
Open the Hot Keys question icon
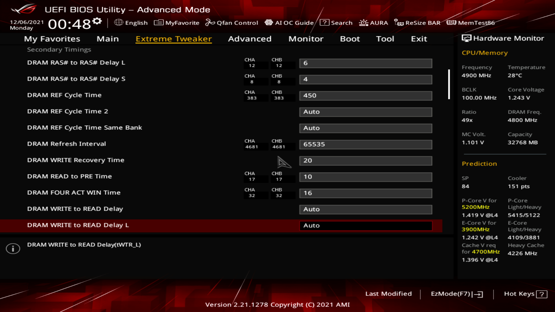click(541, 294)
